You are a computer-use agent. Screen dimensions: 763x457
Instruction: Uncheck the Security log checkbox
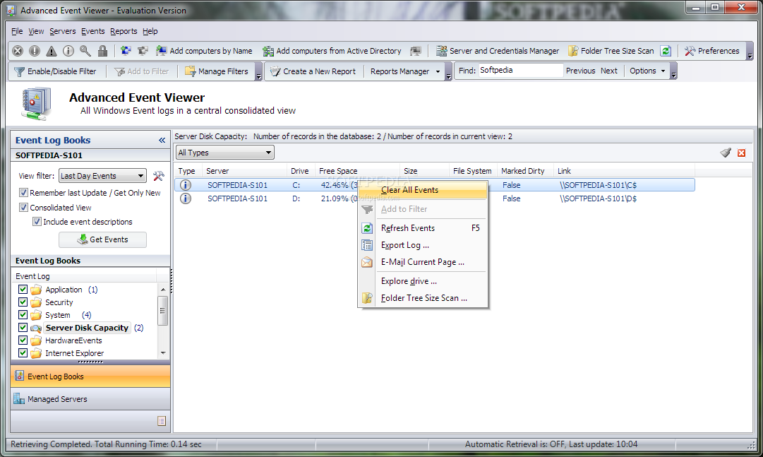(23, 302)
